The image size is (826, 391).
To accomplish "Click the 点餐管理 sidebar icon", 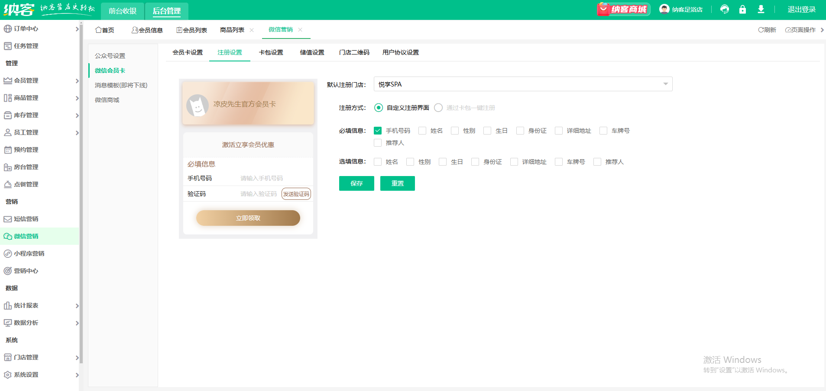I will click(x=8, y=184).
